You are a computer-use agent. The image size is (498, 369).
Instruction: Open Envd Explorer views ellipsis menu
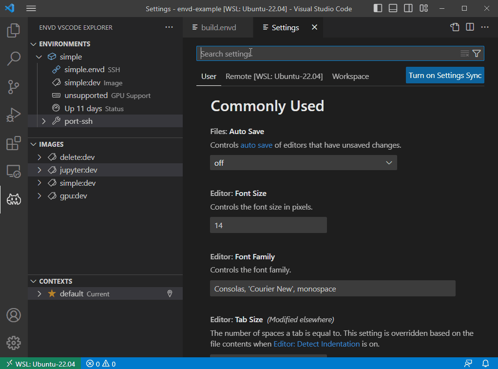point(169,27)
